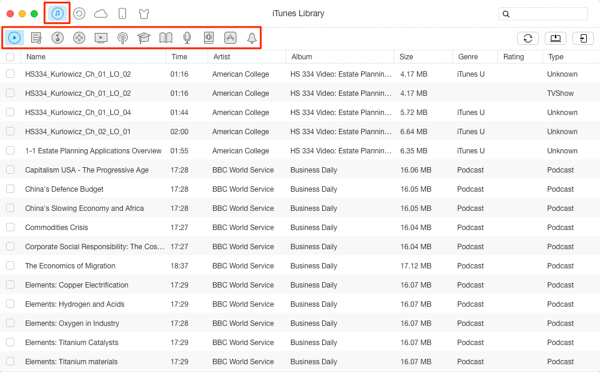Show the apps category icon
The height and width of the screenshot is (372, 600).
(230, 38)
